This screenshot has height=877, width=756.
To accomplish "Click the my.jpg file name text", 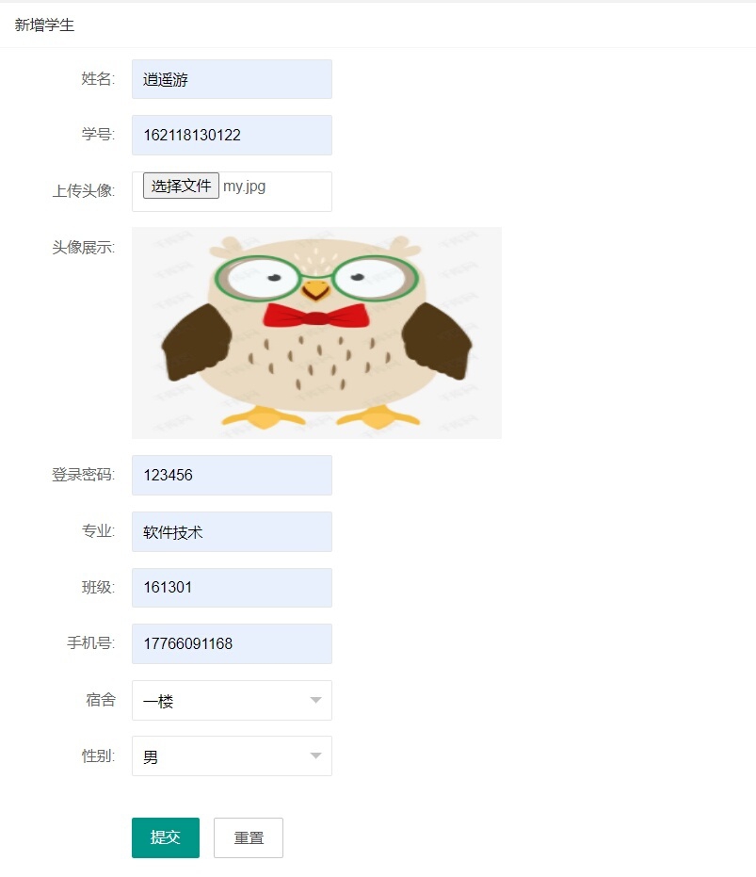I will coord(245,187).
